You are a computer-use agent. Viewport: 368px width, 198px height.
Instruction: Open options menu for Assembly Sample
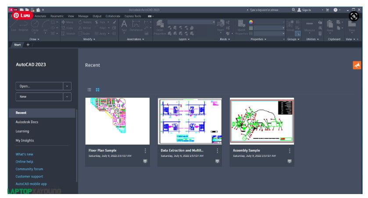click(289, 151)
